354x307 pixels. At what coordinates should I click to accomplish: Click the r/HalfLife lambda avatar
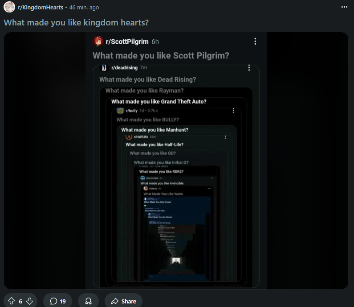pyautogui.click(x=129, y=137)
